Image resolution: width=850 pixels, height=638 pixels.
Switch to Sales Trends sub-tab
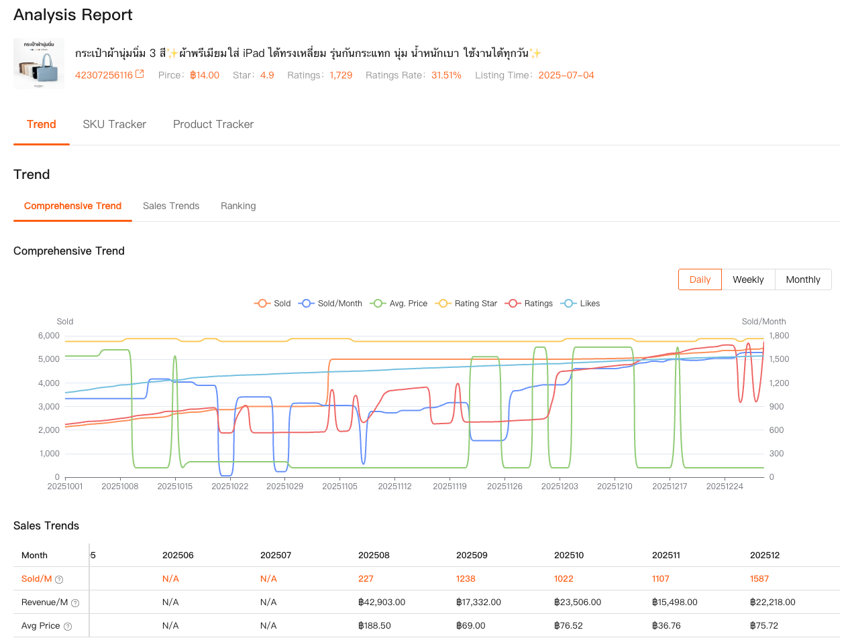pyautogui.click(x=171, y=206)
